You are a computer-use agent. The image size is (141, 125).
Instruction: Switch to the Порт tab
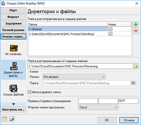[x=13, y=10]
